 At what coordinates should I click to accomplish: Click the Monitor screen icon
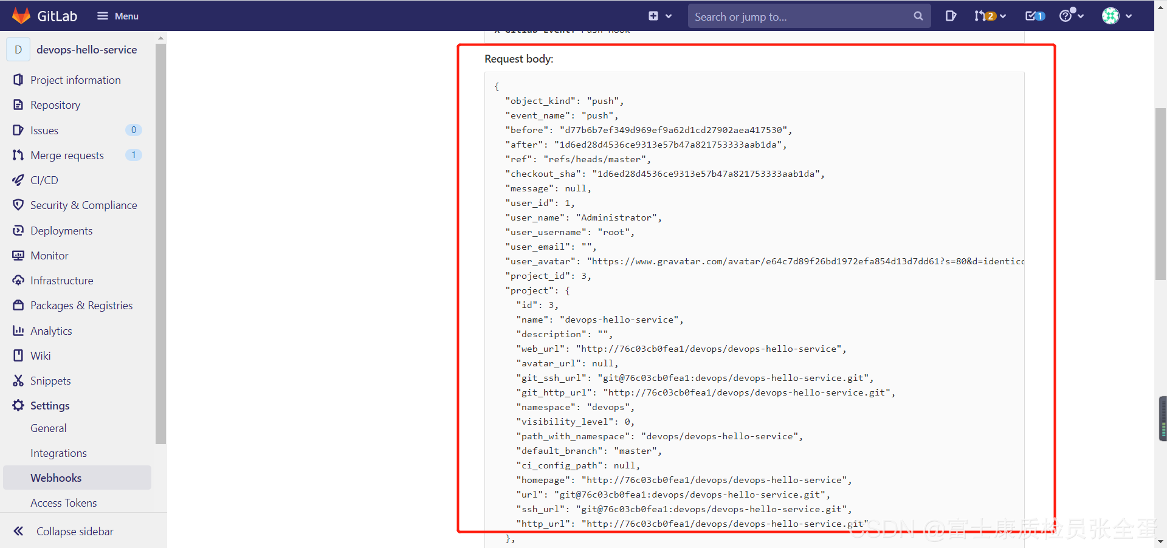pos(18,255)
